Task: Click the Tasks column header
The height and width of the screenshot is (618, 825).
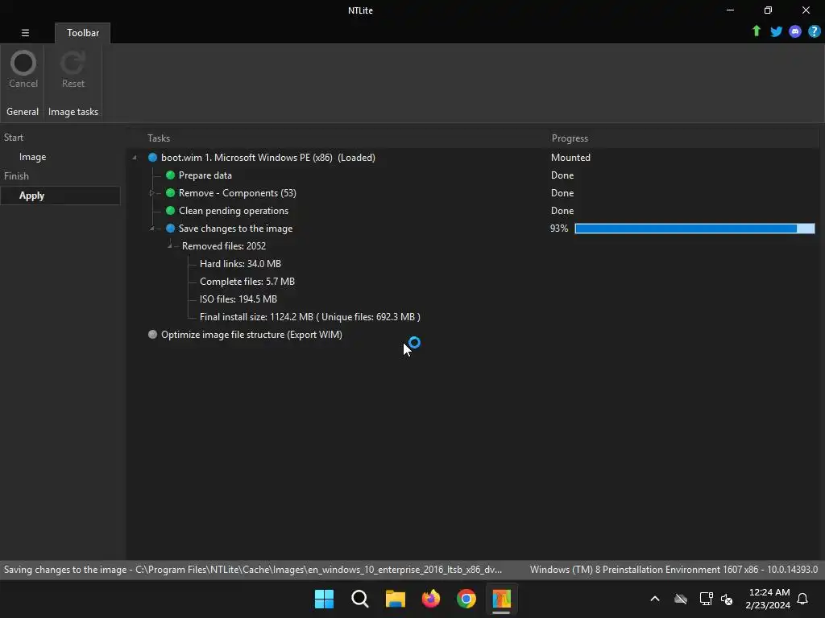Action: click(159, 138)
